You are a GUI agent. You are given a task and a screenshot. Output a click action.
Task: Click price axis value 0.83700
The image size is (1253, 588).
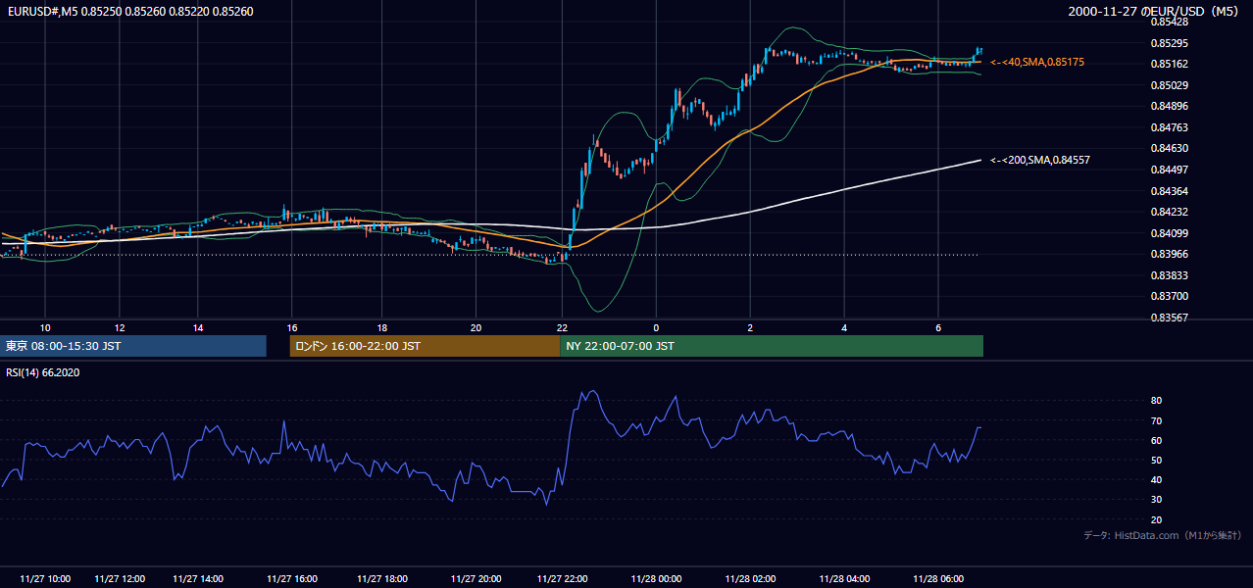coord(1169,296)
